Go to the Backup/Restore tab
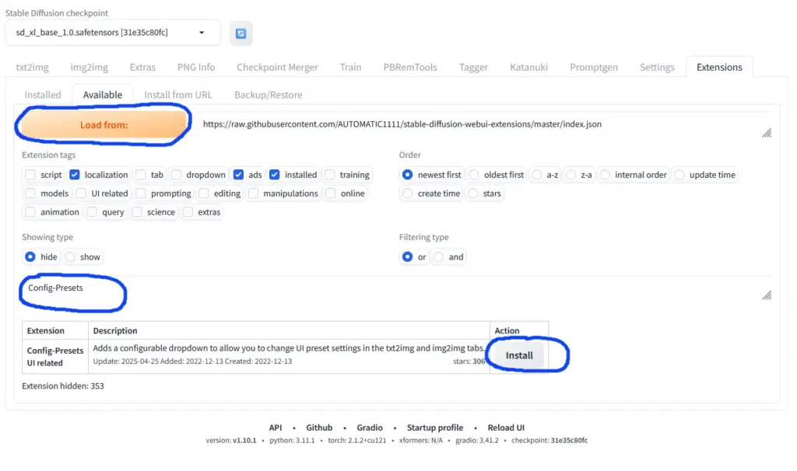This screenshot has height=471, width=797. tap(268, 94)
